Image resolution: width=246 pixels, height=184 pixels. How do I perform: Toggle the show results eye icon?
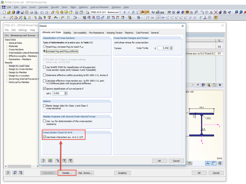click(x=142, y=12)
